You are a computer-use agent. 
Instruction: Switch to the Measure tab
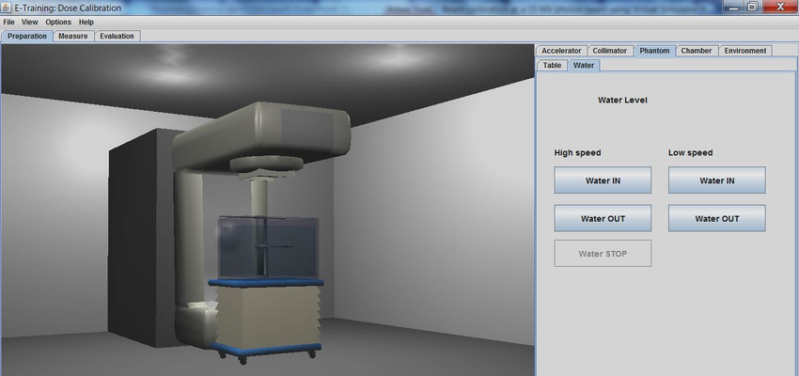click(72, 36)
